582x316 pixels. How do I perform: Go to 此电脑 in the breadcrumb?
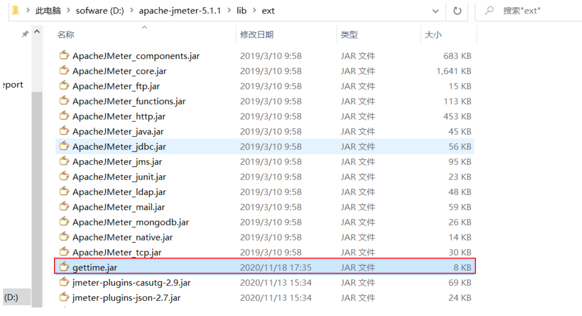pos(48,11)
